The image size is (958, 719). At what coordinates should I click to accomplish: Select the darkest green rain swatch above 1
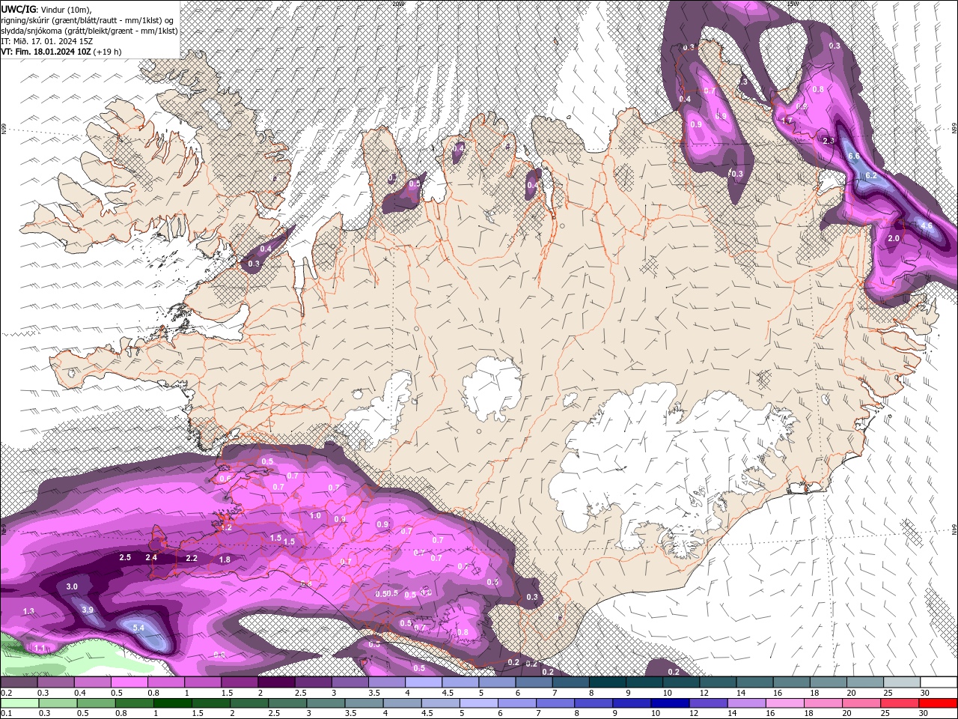click(x=173, y=703)
